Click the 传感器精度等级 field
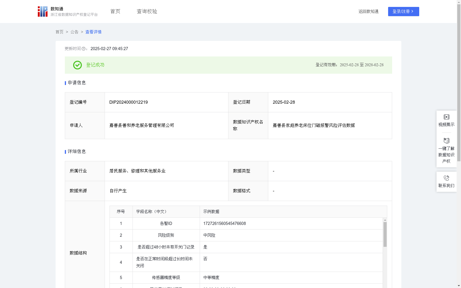 pos(166,278)
